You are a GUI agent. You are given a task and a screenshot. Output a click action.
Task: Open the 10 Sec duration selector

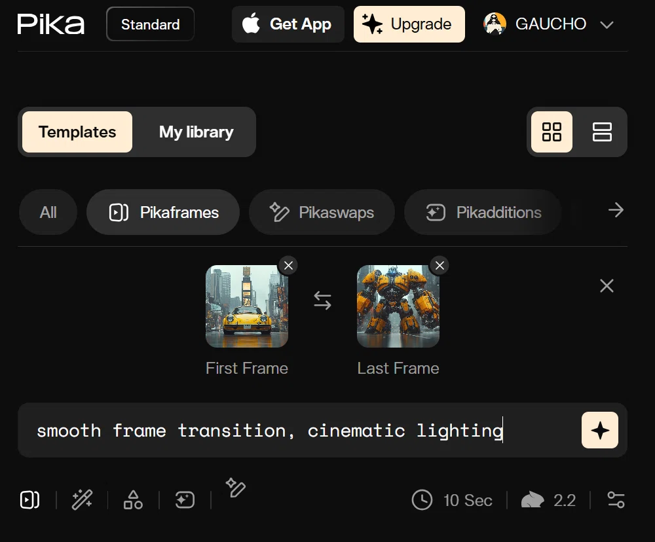click(452, 500)
